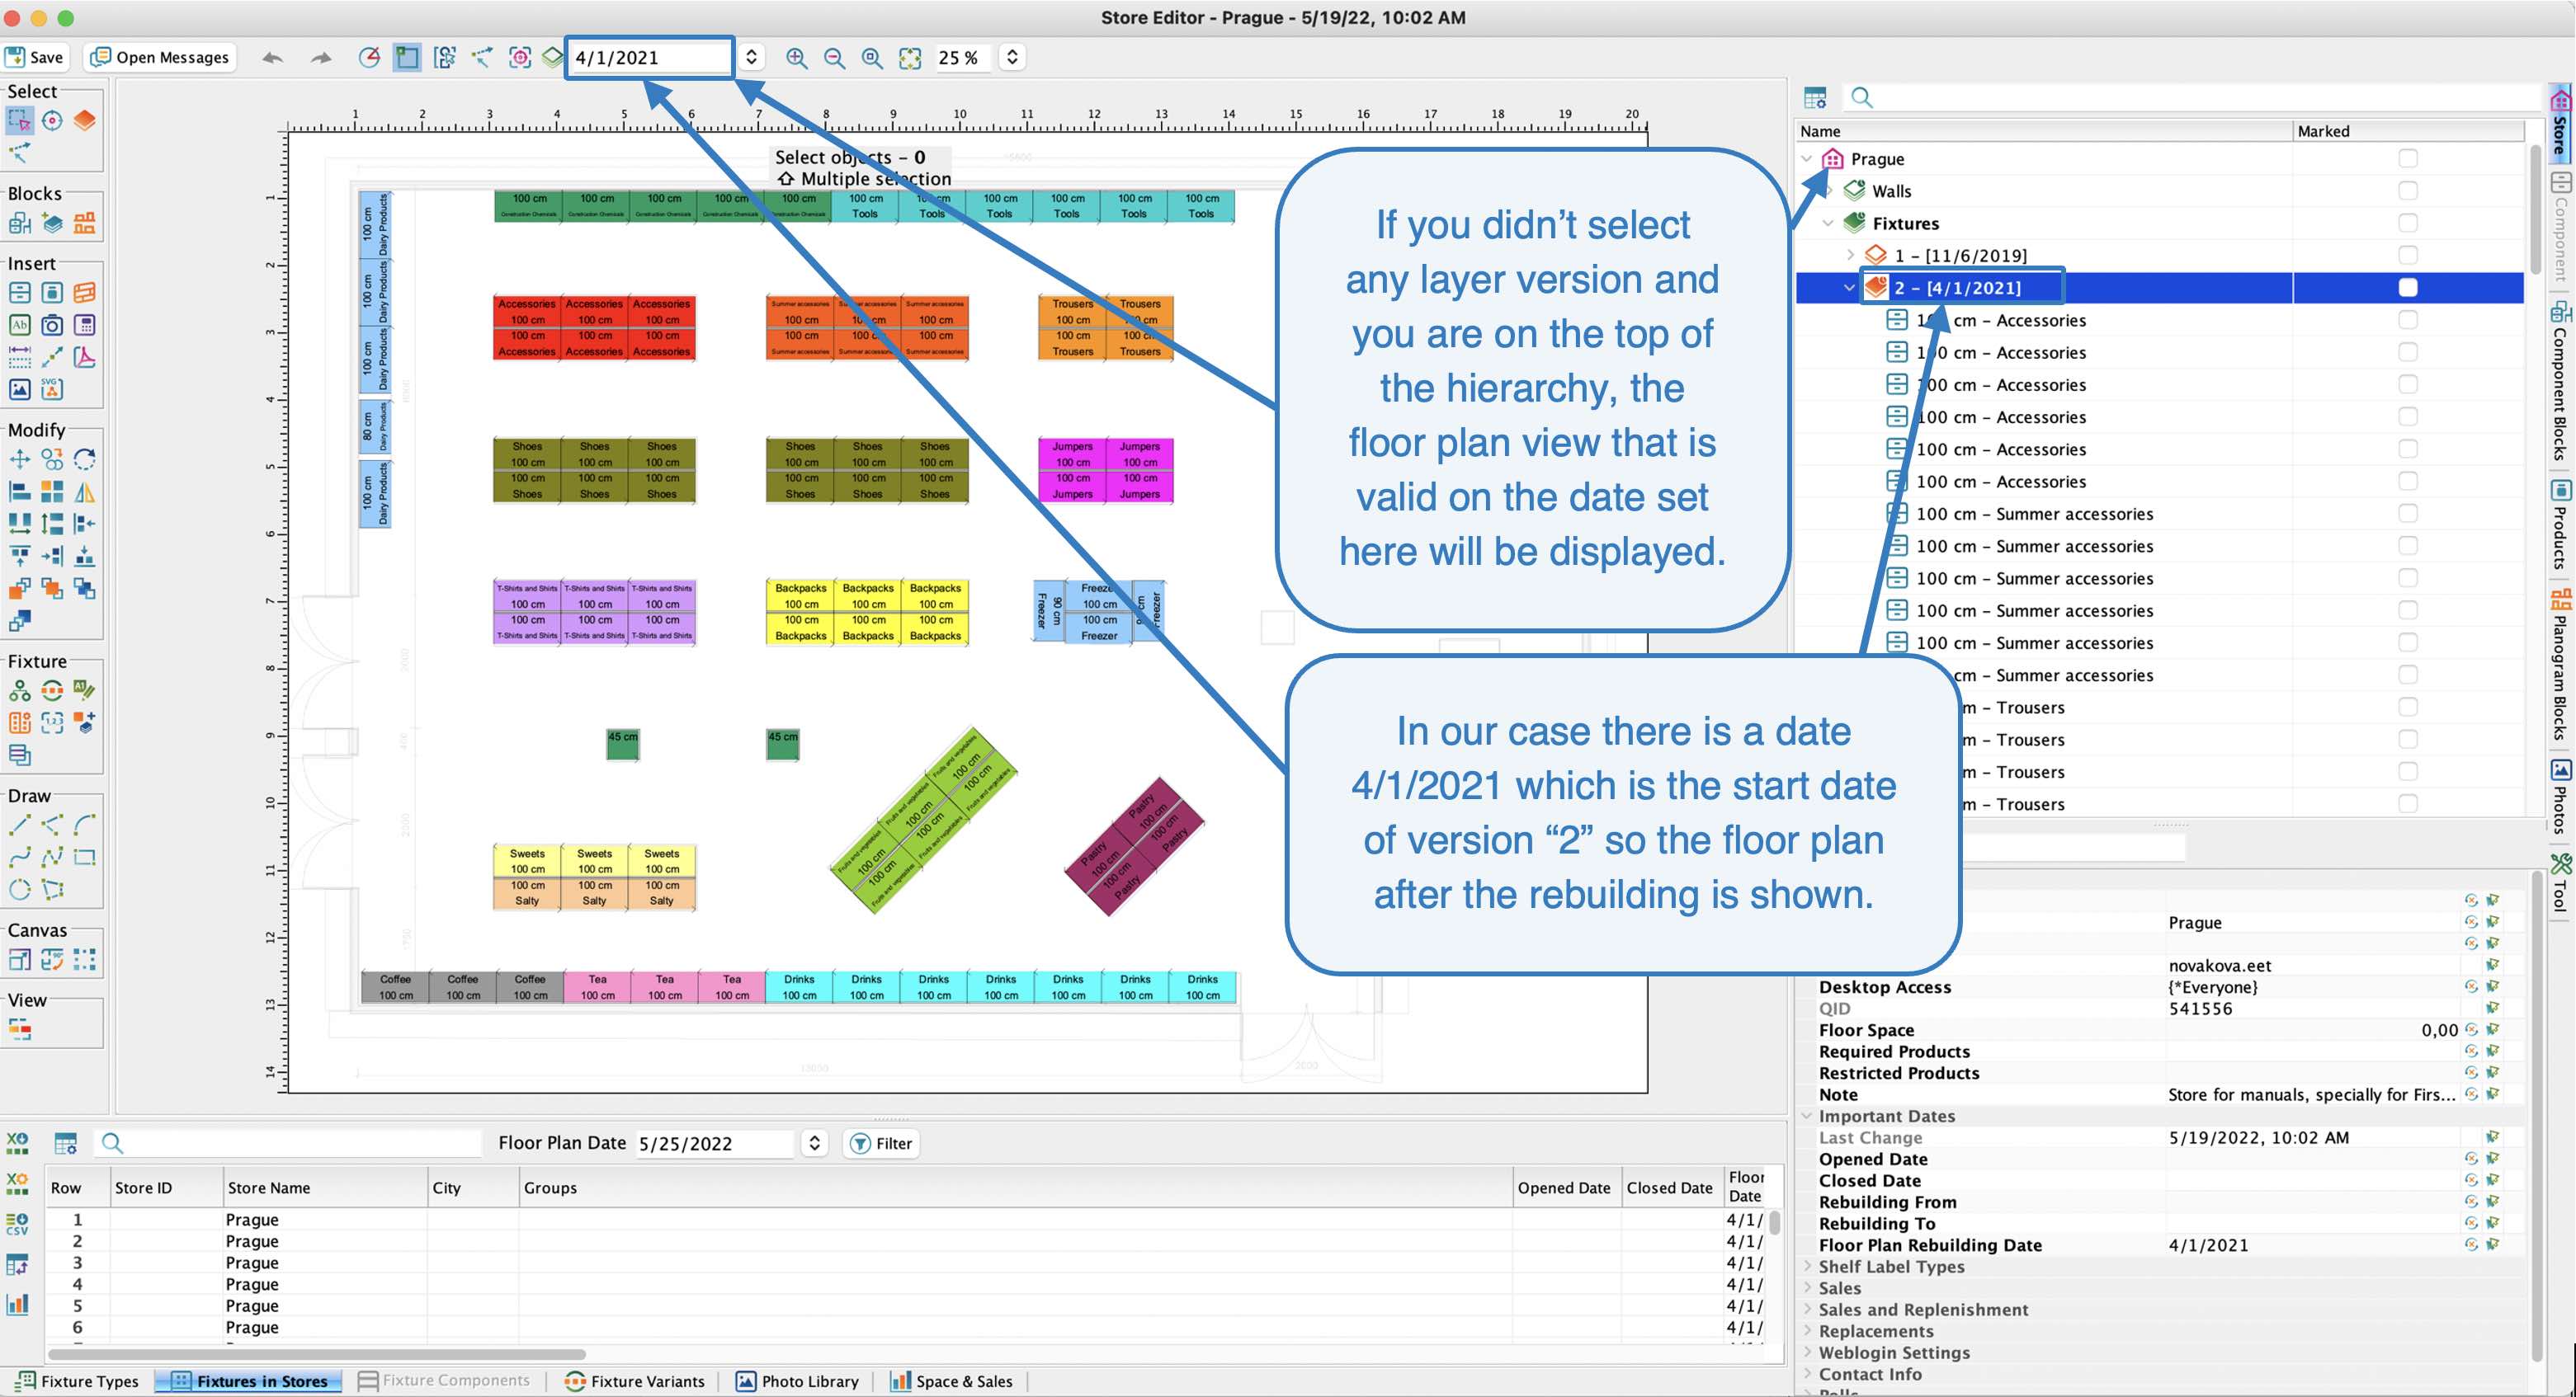
Task: Collapse the 2 - [4/1/2021] version node
Action: (x=1849, y=288)
